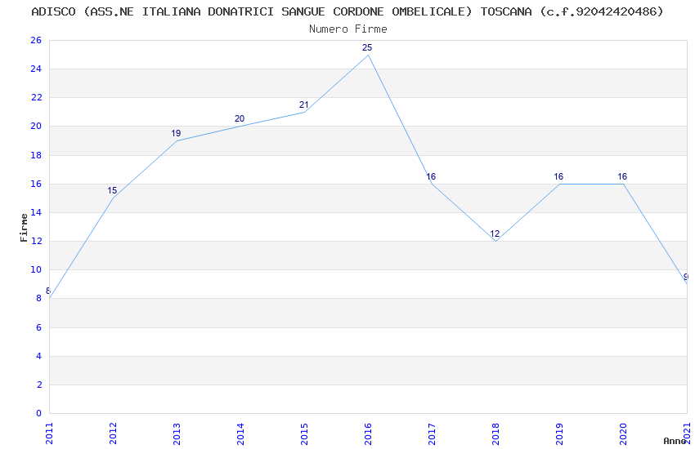Click x-axis year 2020
Screen dimensions: 695x449
[624, 433]
